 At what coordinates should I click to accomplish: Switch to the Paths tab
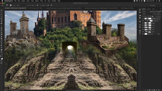pos(153,9)
